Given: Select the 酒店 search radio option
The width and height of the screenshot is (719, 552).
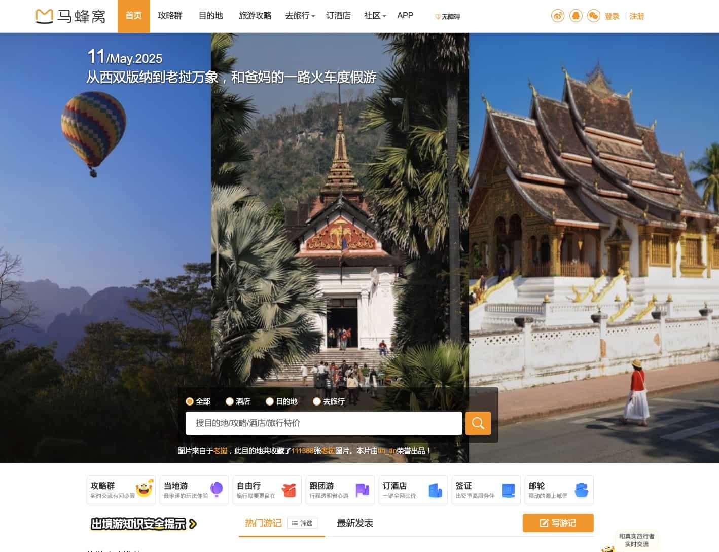Looking at the screenshot, I should (x=230, y=401).
